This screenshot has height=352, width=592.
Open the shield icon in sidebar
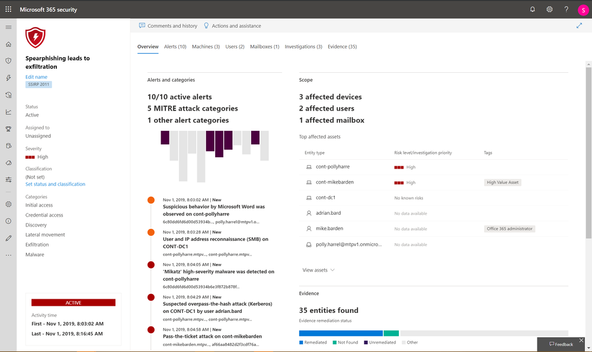[x=8, y=61]
